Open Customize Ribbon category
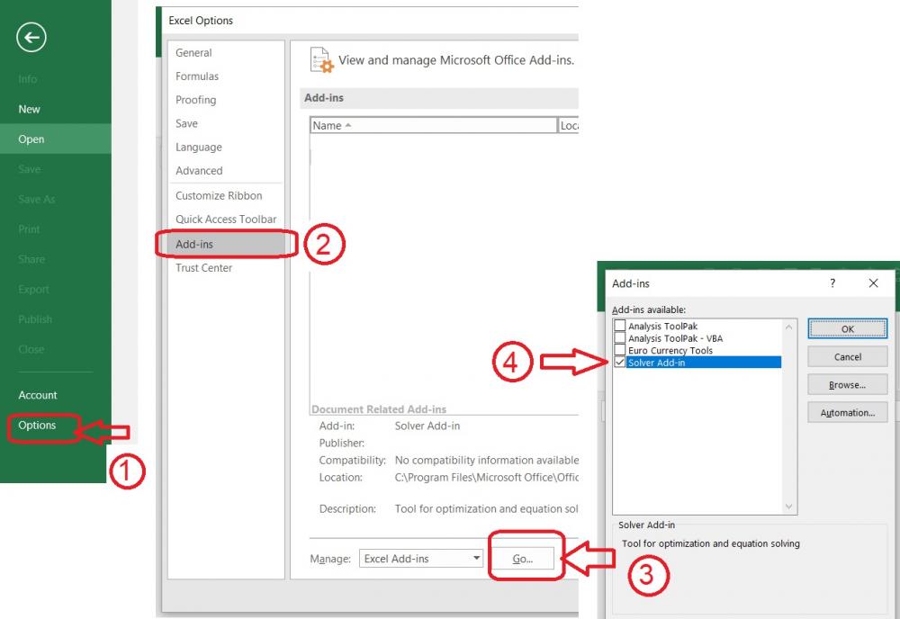The width and height of the screenshot is (900, 619). click(219, 195)
